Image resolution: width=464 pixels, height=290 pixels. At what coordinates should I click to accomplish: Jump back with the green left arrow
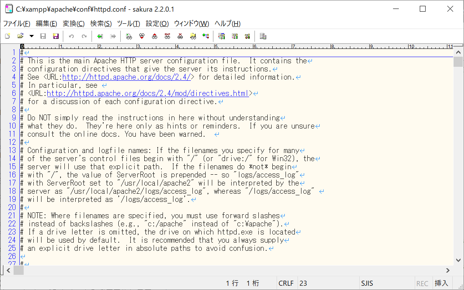coord(100,36)
